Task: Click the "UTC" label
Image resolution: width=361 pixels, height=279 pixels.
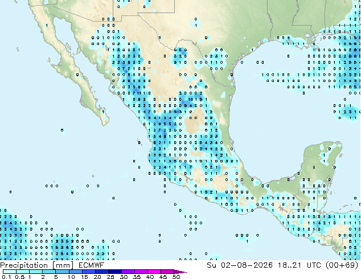Action: pyautogui.click(x=314, y=265)
